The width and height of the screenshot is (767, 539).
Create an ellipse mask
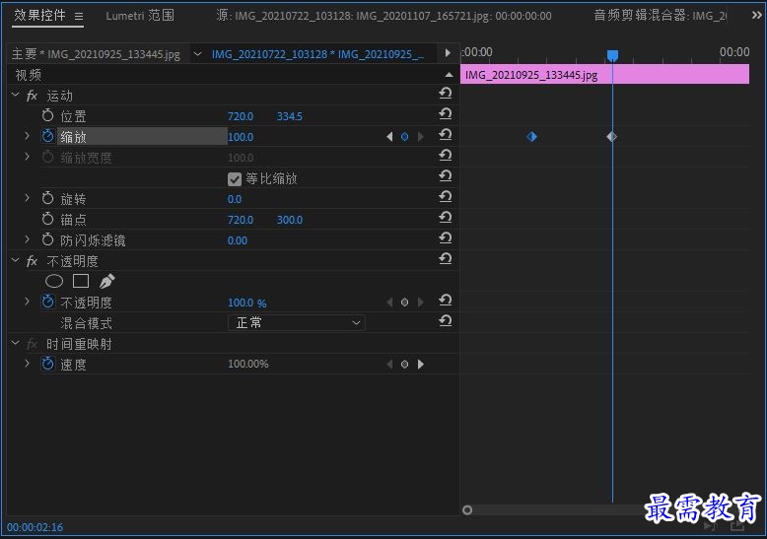coord(54,281)
